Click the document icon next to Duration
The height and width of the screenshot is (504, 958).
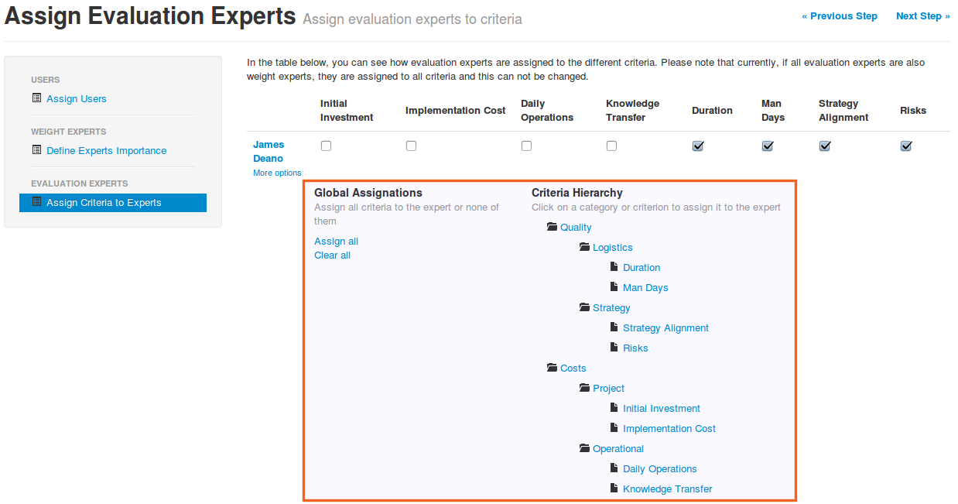coord(614,267)
